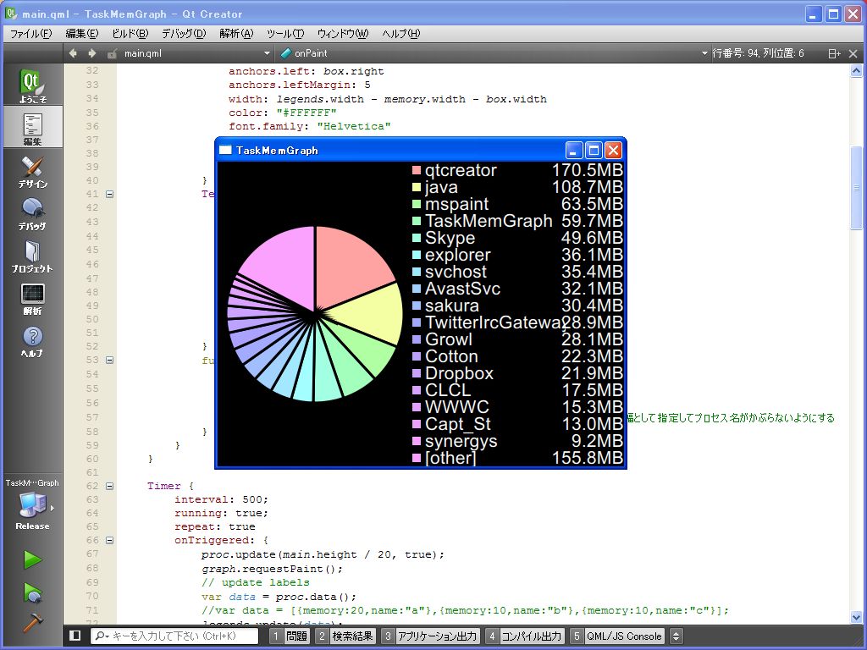
Task: Split the editor view
Action: click(x=834, y=53)
